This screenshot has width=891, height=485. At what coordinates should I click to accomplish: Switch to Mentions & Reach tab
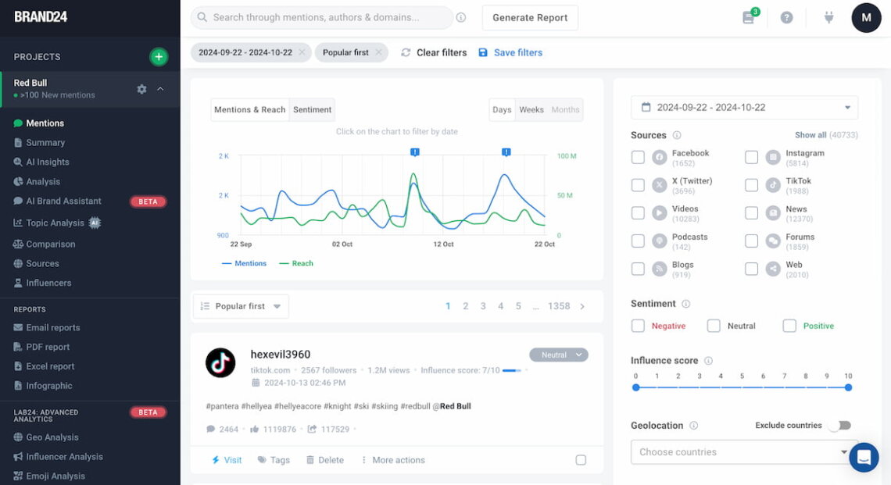250,109
